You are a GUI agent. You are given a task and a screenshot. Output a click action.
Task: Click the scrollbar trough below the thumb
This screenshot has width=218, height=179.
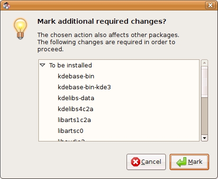204,116
